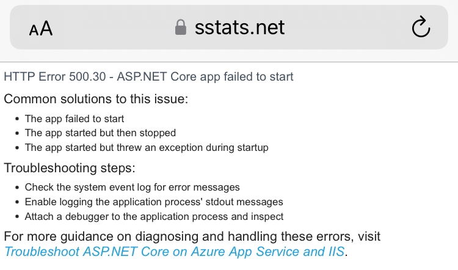Select 'Check the system event log' step
The image size is (458, 270).
click(132, 188)
